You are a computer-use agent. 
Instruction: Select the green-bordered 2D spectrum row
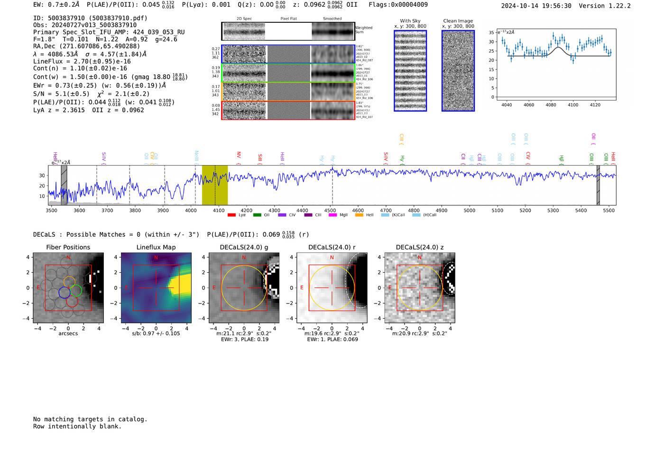click(x=288, y=73)
